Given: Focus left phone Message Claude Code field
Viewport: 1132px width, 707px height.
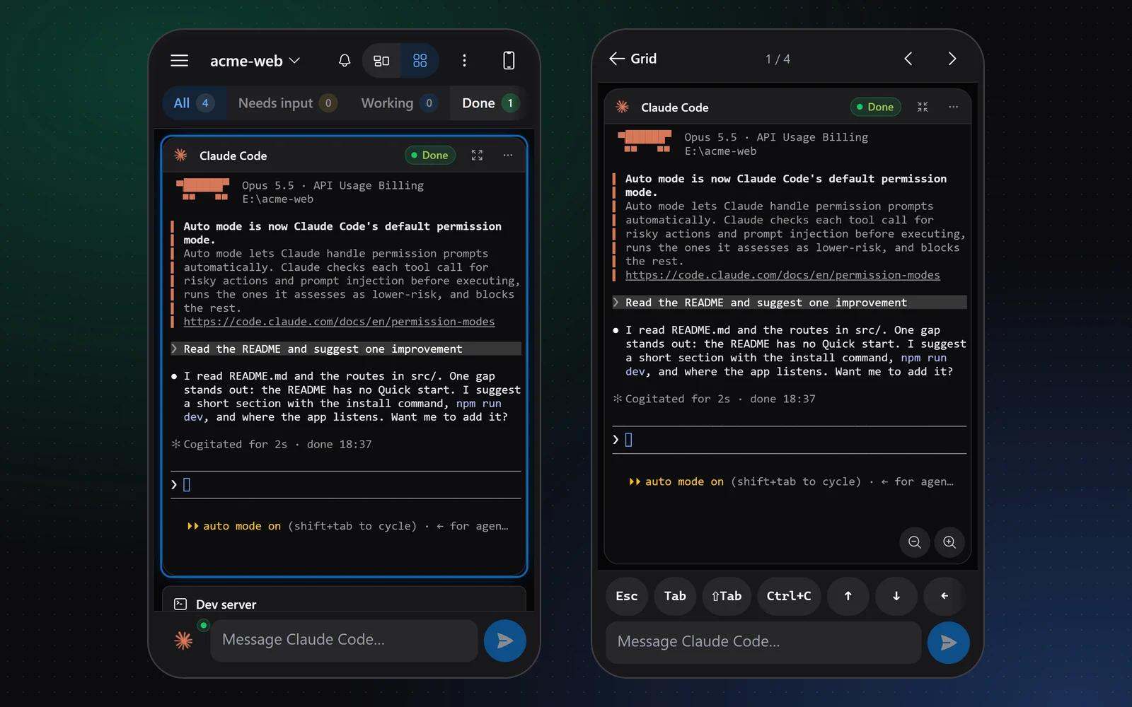Looking at the screenshot, I should coord(345,641).
